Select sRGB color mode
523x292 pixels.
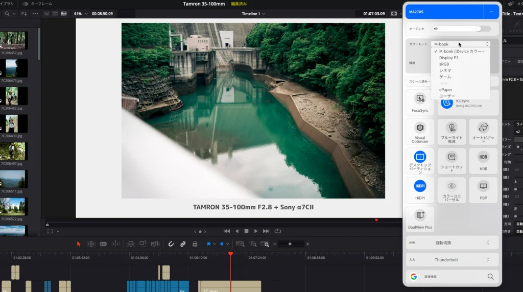pos(444,64)
